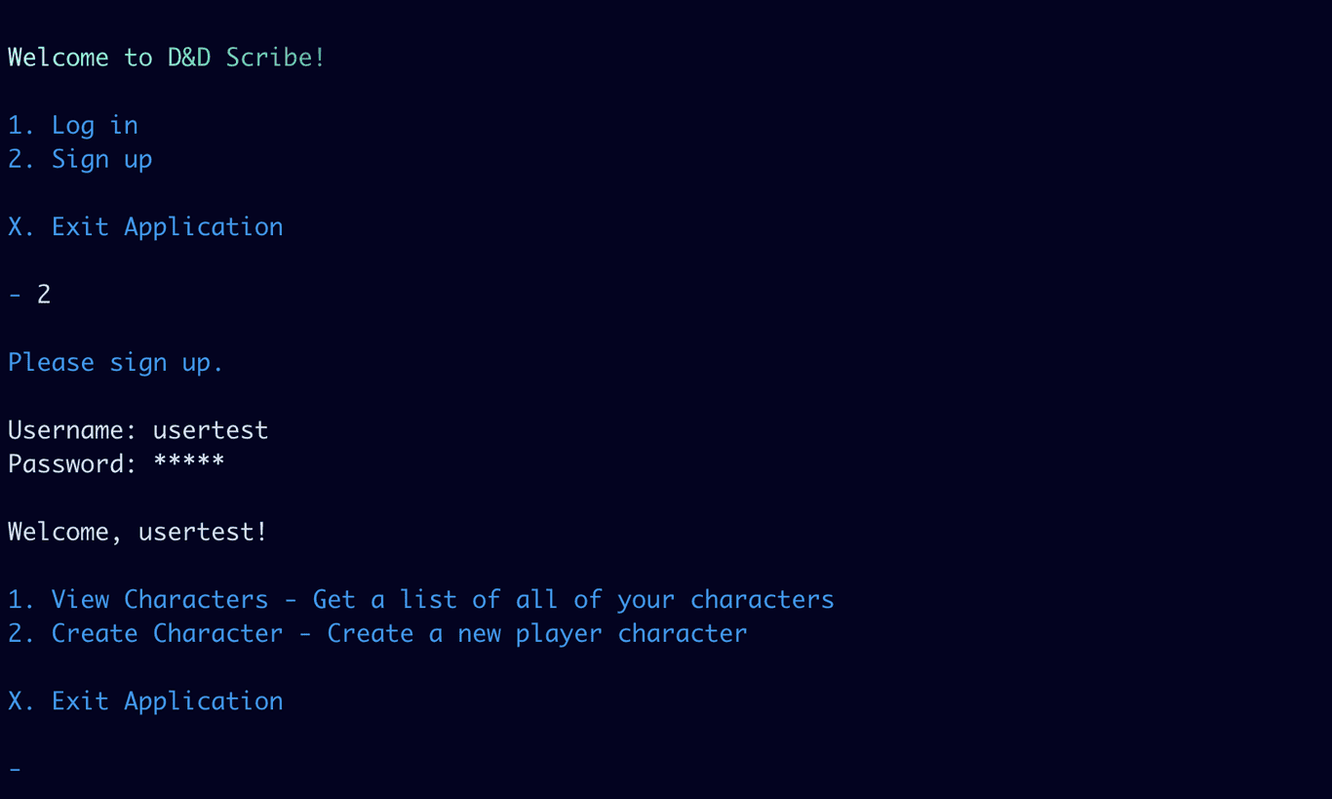
Task: Click the masked password asterisks
Action: coord(189,462)
